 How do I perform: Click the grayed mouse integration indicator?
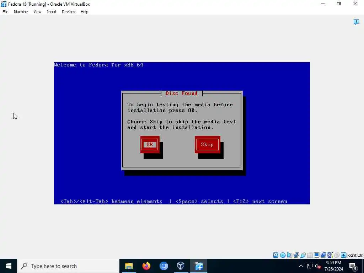337,255
